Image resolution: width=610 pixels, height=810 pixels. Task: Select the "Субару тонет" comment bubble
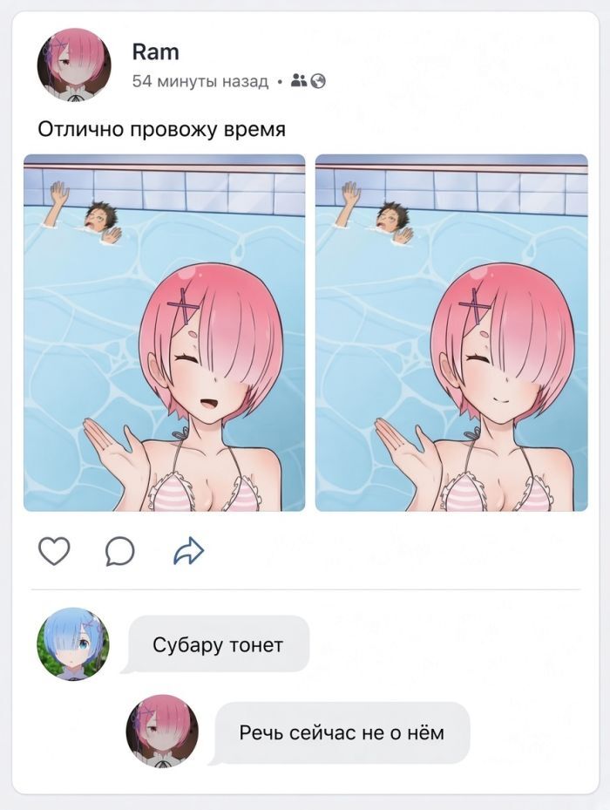click(x=218, y=644)
